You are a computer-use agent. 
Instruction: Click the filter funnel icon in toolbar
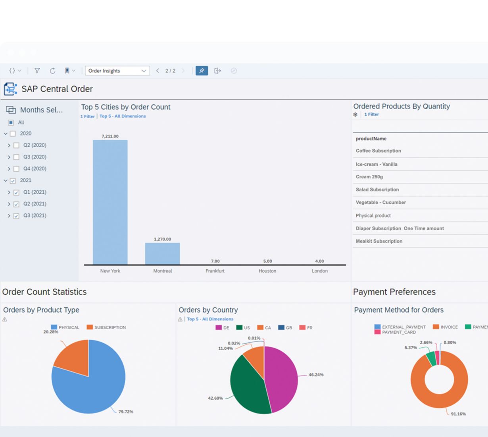[37, 71]
